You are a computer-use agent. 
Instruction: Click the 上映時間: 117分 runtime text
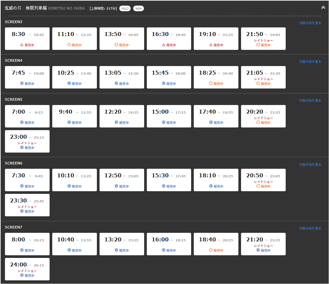pos(103,9)
